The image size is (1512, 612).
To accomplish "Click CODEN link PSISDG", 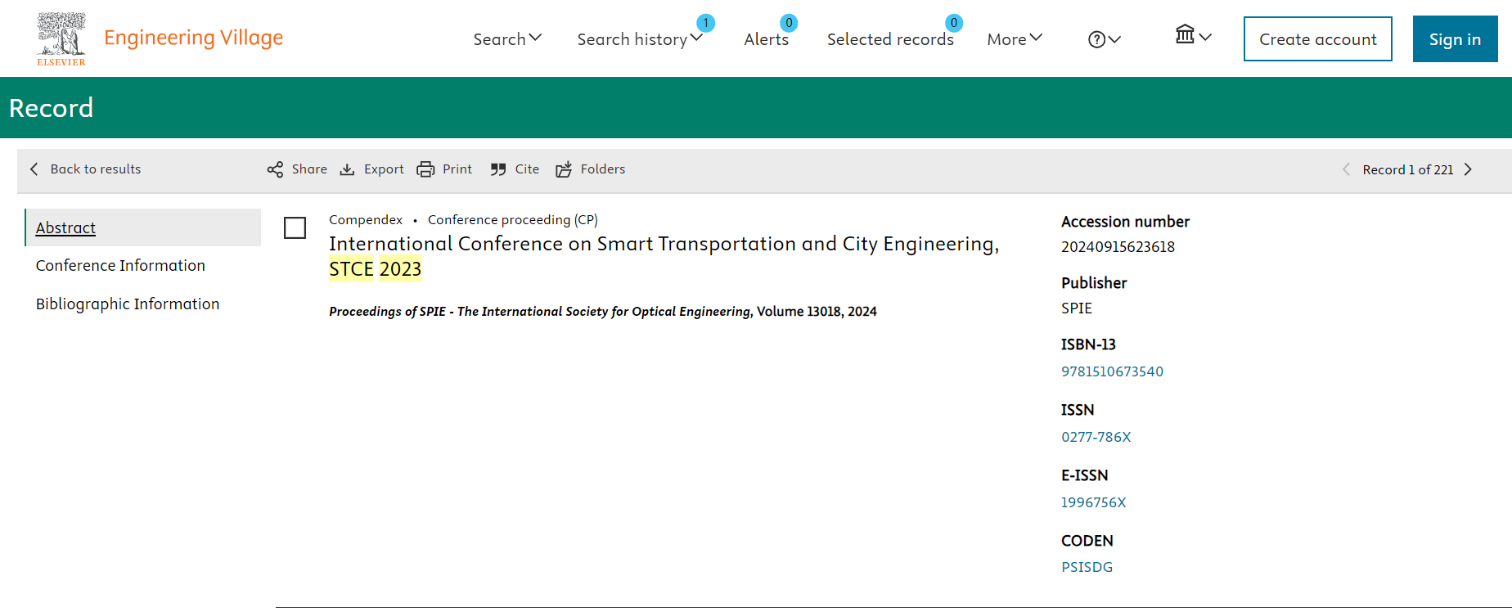I will (1087, 567).
